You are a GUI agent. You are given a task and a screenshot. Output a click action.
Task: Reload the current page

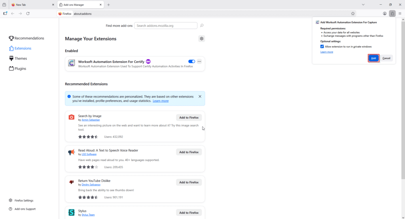(28, 13)
